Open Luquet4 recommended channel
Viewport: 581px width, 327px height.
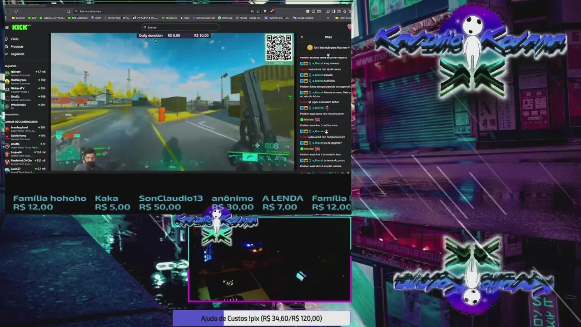pyautogui.click(x=25, y=153)
